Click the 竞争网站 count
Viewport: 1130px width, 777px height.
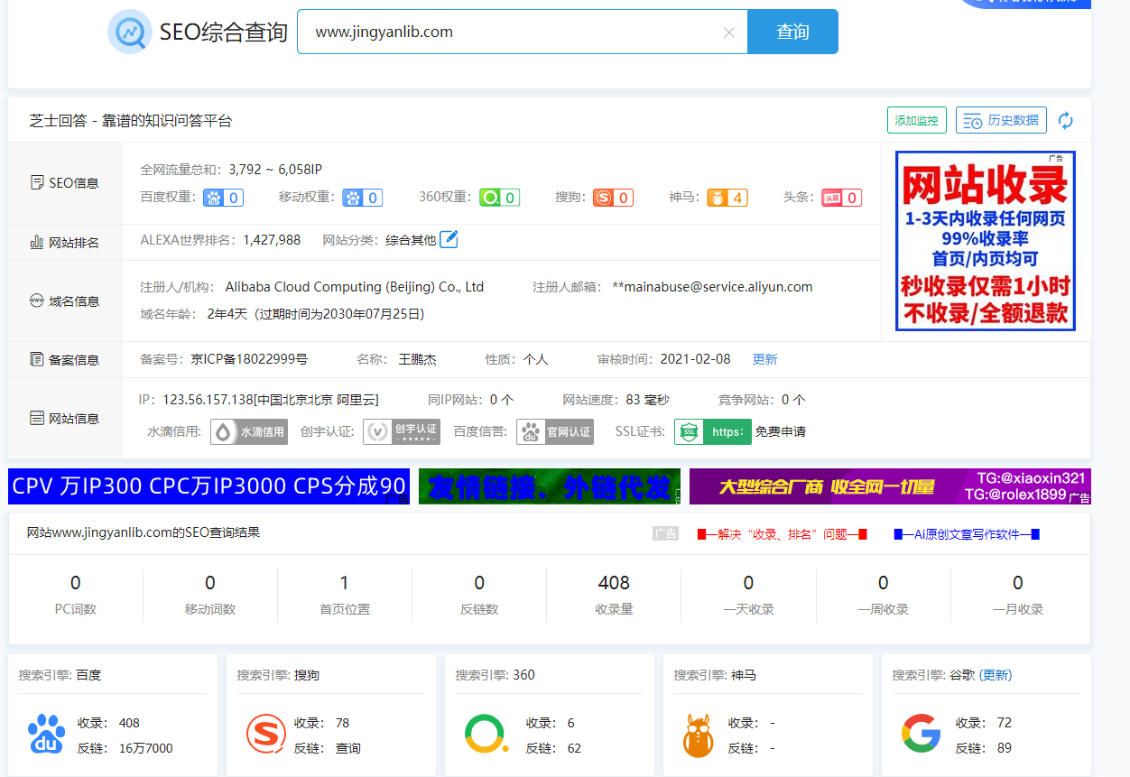793,400
